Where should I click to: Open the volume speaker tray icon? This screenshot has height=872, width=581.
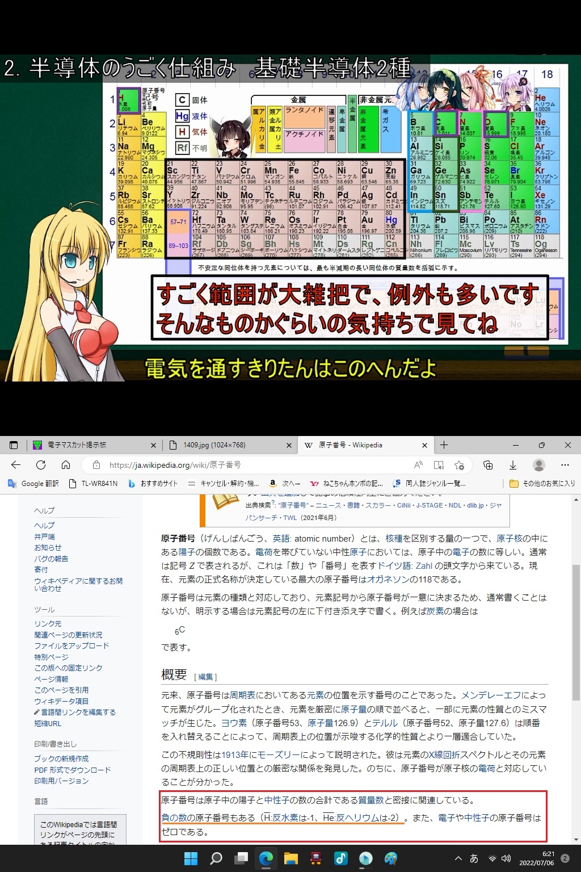tap(506, 858)
